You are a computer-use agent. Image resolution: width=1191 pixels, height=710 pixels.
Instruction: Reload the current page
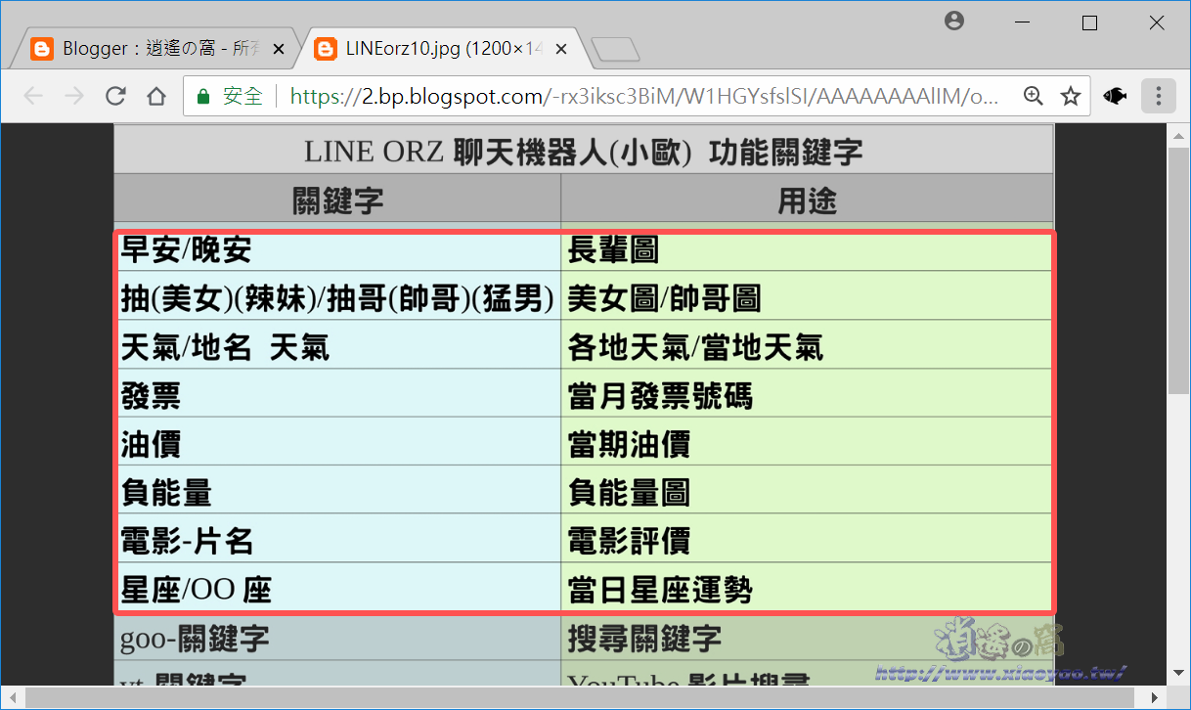click(115, 96)
